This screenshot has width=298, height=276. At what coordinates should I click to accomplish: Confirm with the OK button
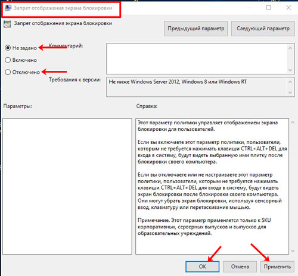[203, 266]
